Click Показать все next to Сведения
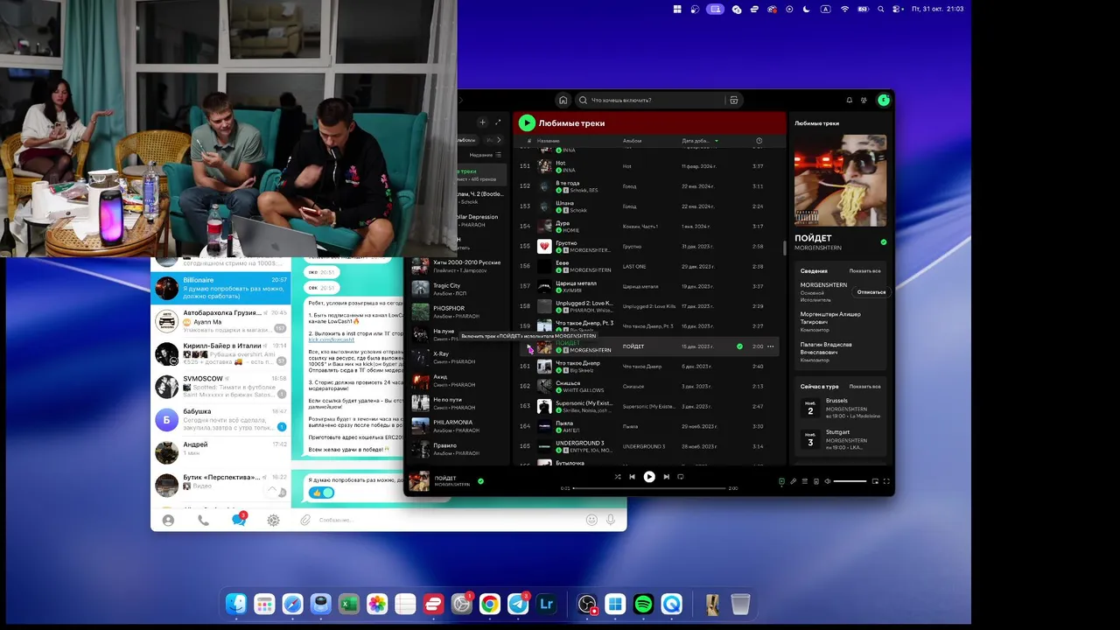 tap(864, 271)
